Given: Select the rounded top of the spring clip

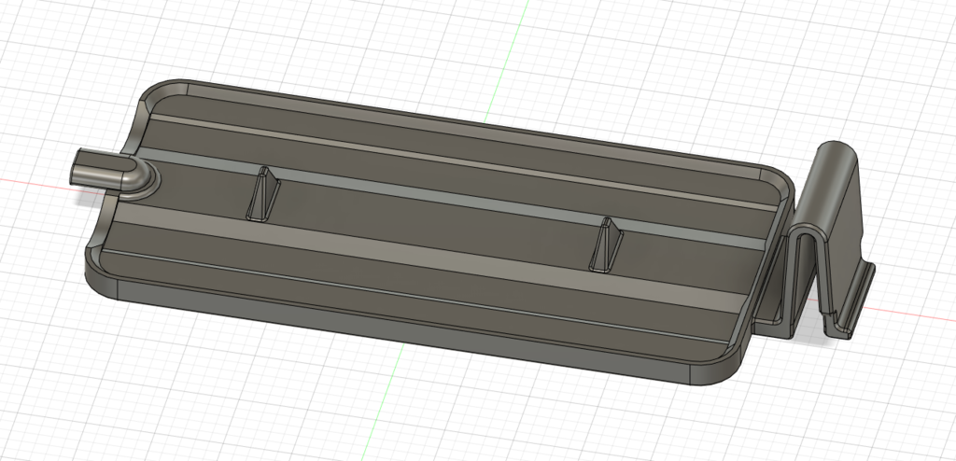Looking at the screenshot, I should pyautogui.click(x=836, y=149).
